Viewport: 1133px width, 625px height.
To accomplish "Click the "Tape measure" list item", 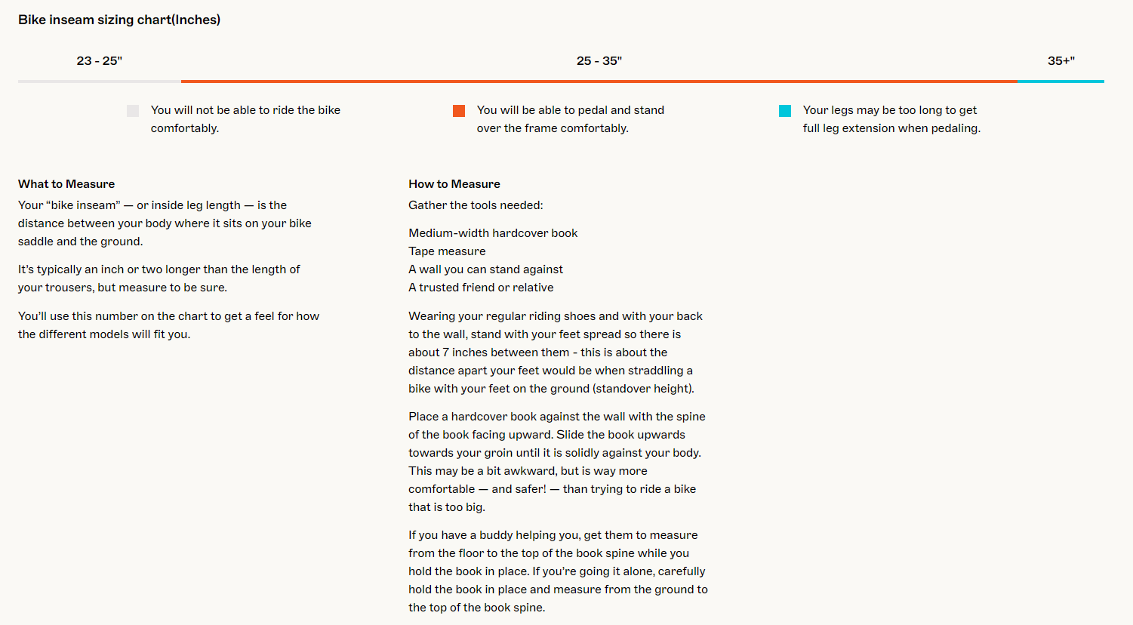I will pos(447,251).
